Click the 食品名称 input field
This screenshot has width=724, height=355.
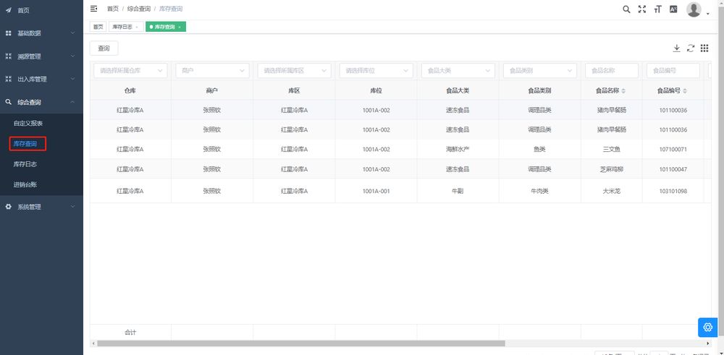pos(612,71)
